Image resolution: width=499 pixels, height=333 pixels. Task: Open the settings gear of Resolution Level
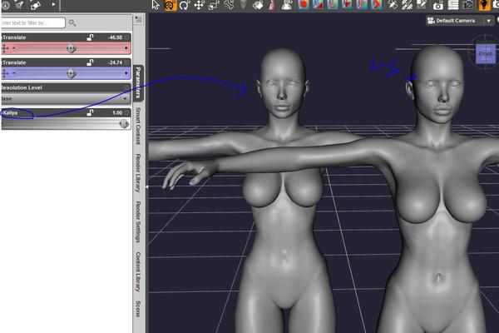tap(127, 87)
